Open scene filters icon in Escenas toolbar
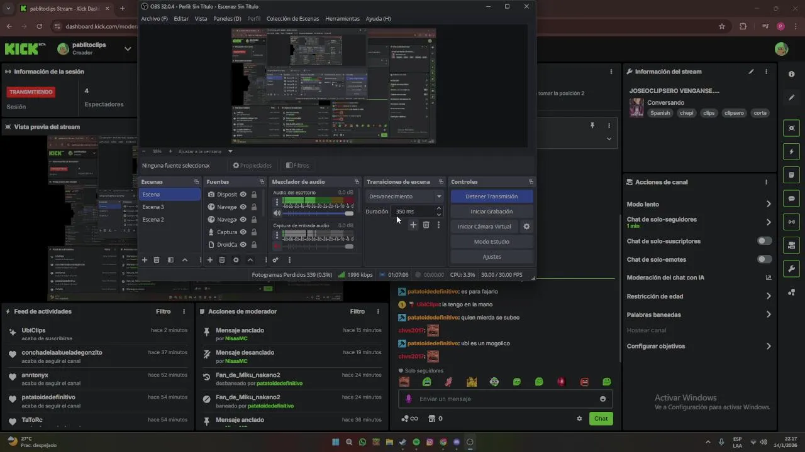Screen dimensions: 805x452 tap(170, 260)
